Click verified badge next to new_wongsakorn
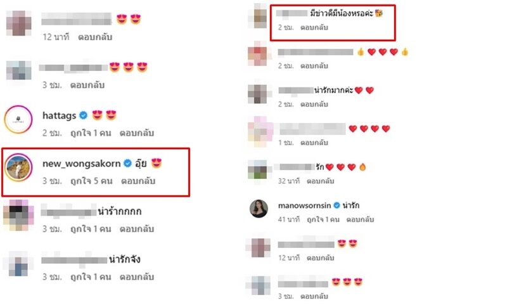The width and height of the screenshot is (507, 305). pyautogui.click(x=128, y=164)
